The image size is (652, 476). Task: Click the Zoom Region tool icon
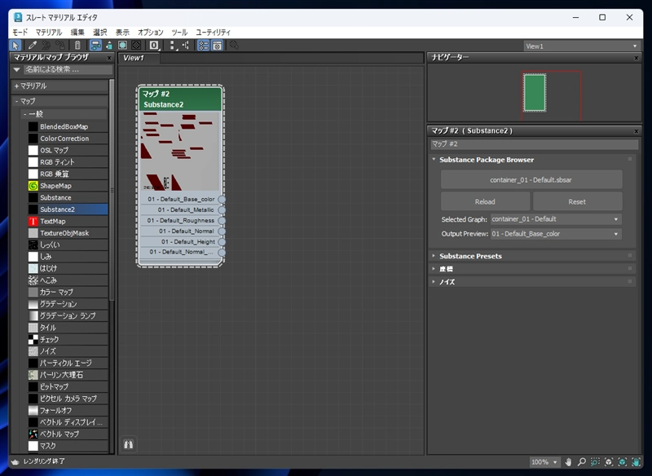(595, 462)
